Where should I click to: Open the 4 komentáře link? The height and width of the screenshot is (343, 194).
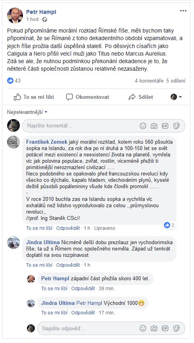pos(149,81)
